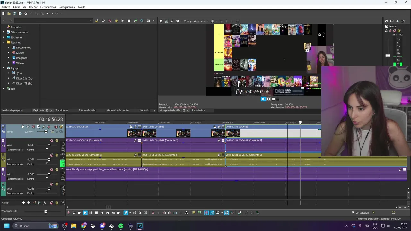This screenshot has height=231, width=411.
Task: Click the red X delete icon in edit toolbar
Action: click(x=153, y=213)
